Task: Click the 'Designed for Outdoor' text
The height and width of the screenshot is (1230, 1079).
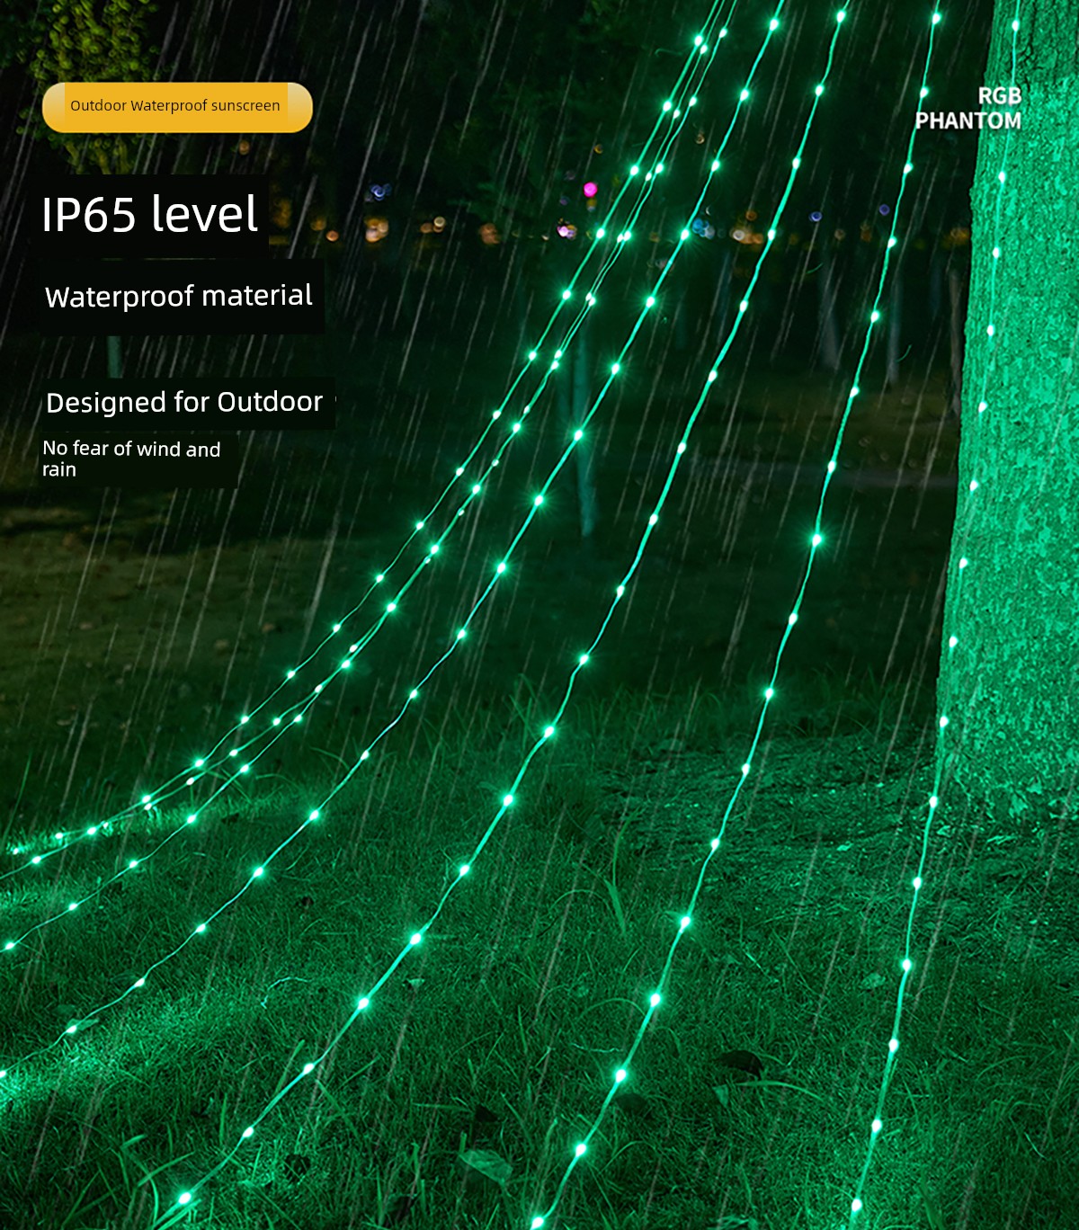Action: [184, 402]
